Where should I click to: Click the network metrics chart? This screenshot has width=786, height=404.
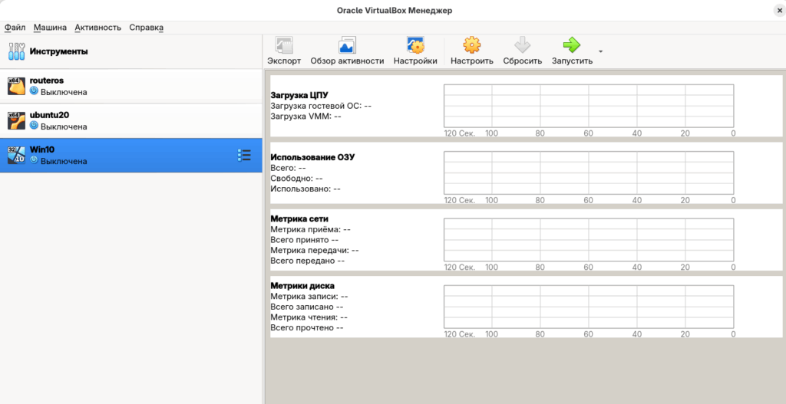(589, 240)
